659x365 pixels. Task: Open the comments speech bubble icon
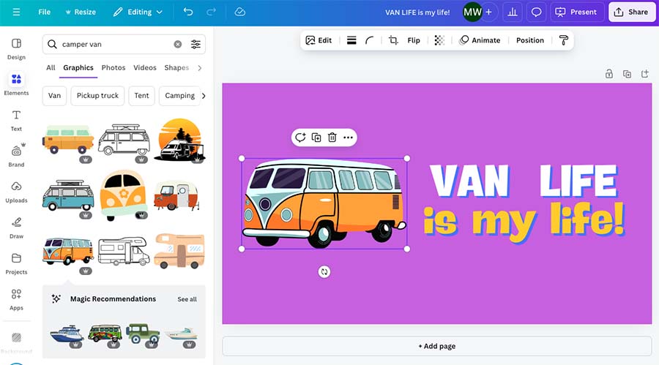tap(536, 12)
